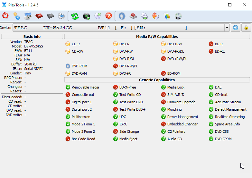252x178 pixels.
Task: Select the 'Embedded Changer' label
Action: pos(182,124)
